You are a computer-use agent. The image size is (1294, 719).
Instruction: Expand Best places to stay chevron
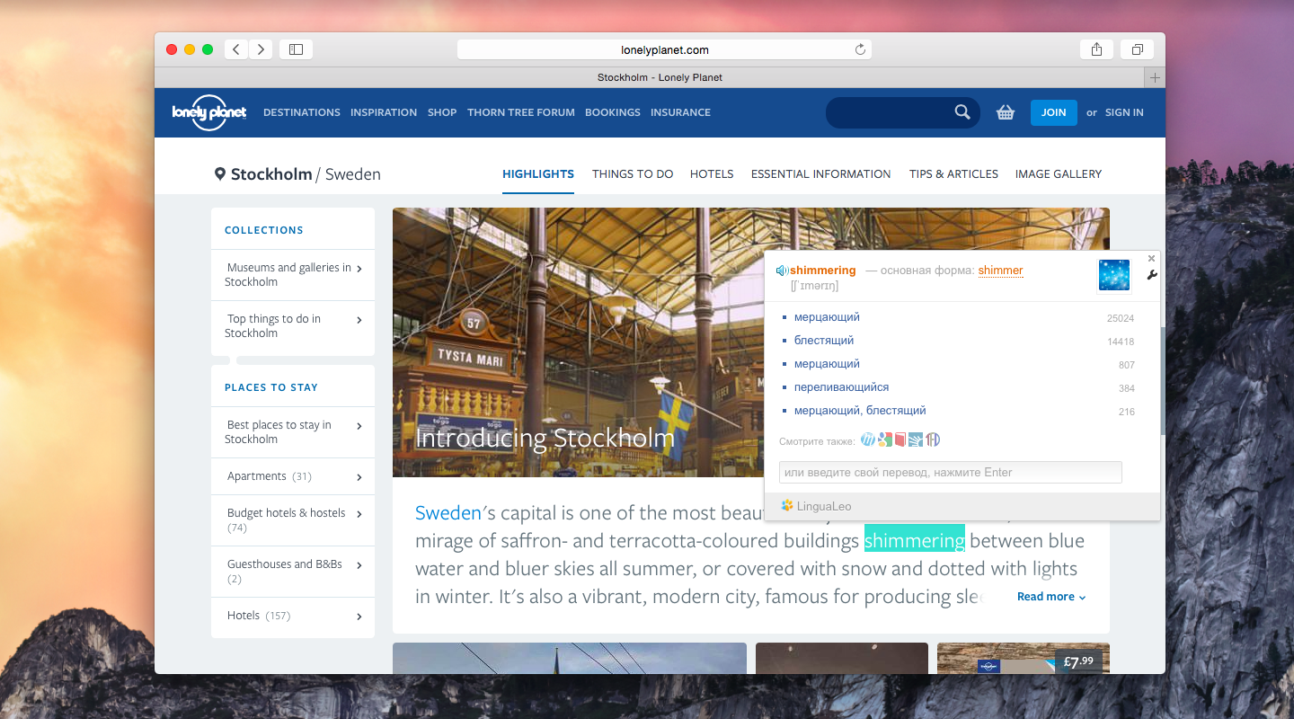click(359, 426)
